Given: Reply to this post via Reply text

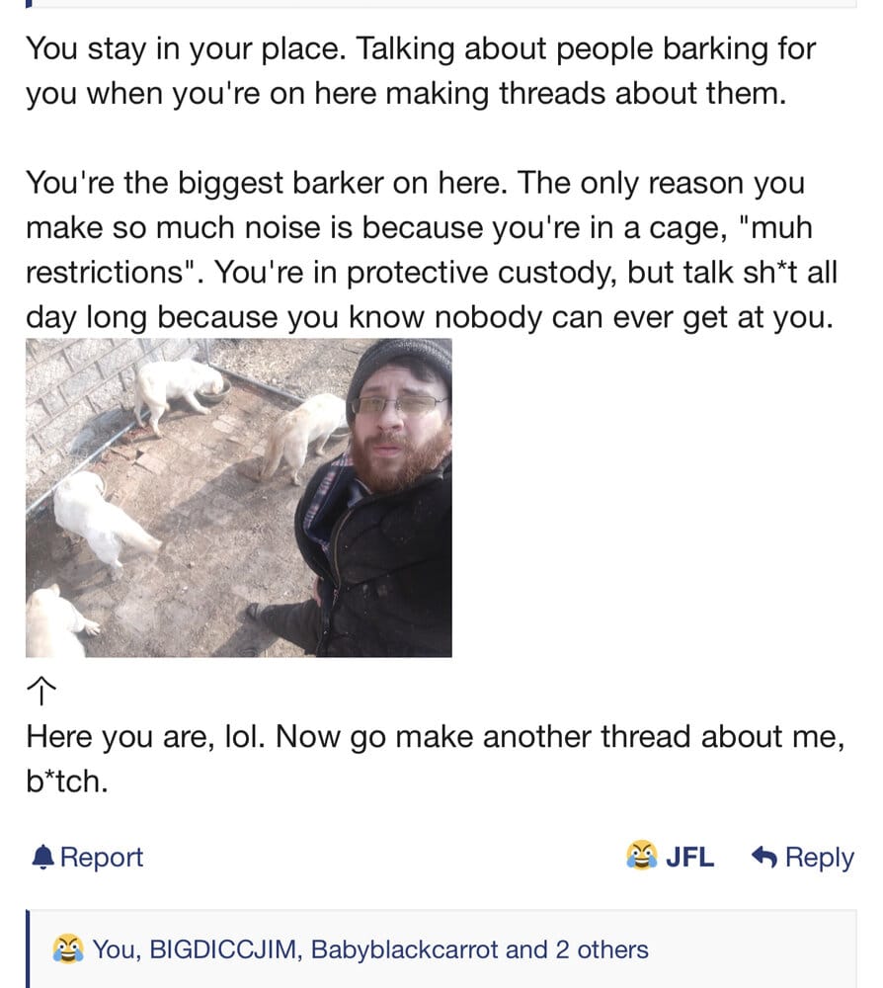Looking at the screenshot, I should [820, 857].
